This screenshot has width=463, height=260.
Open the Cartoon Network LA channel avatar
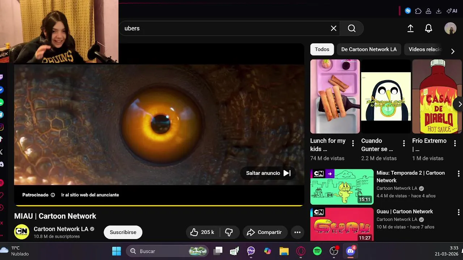[21, 232]
